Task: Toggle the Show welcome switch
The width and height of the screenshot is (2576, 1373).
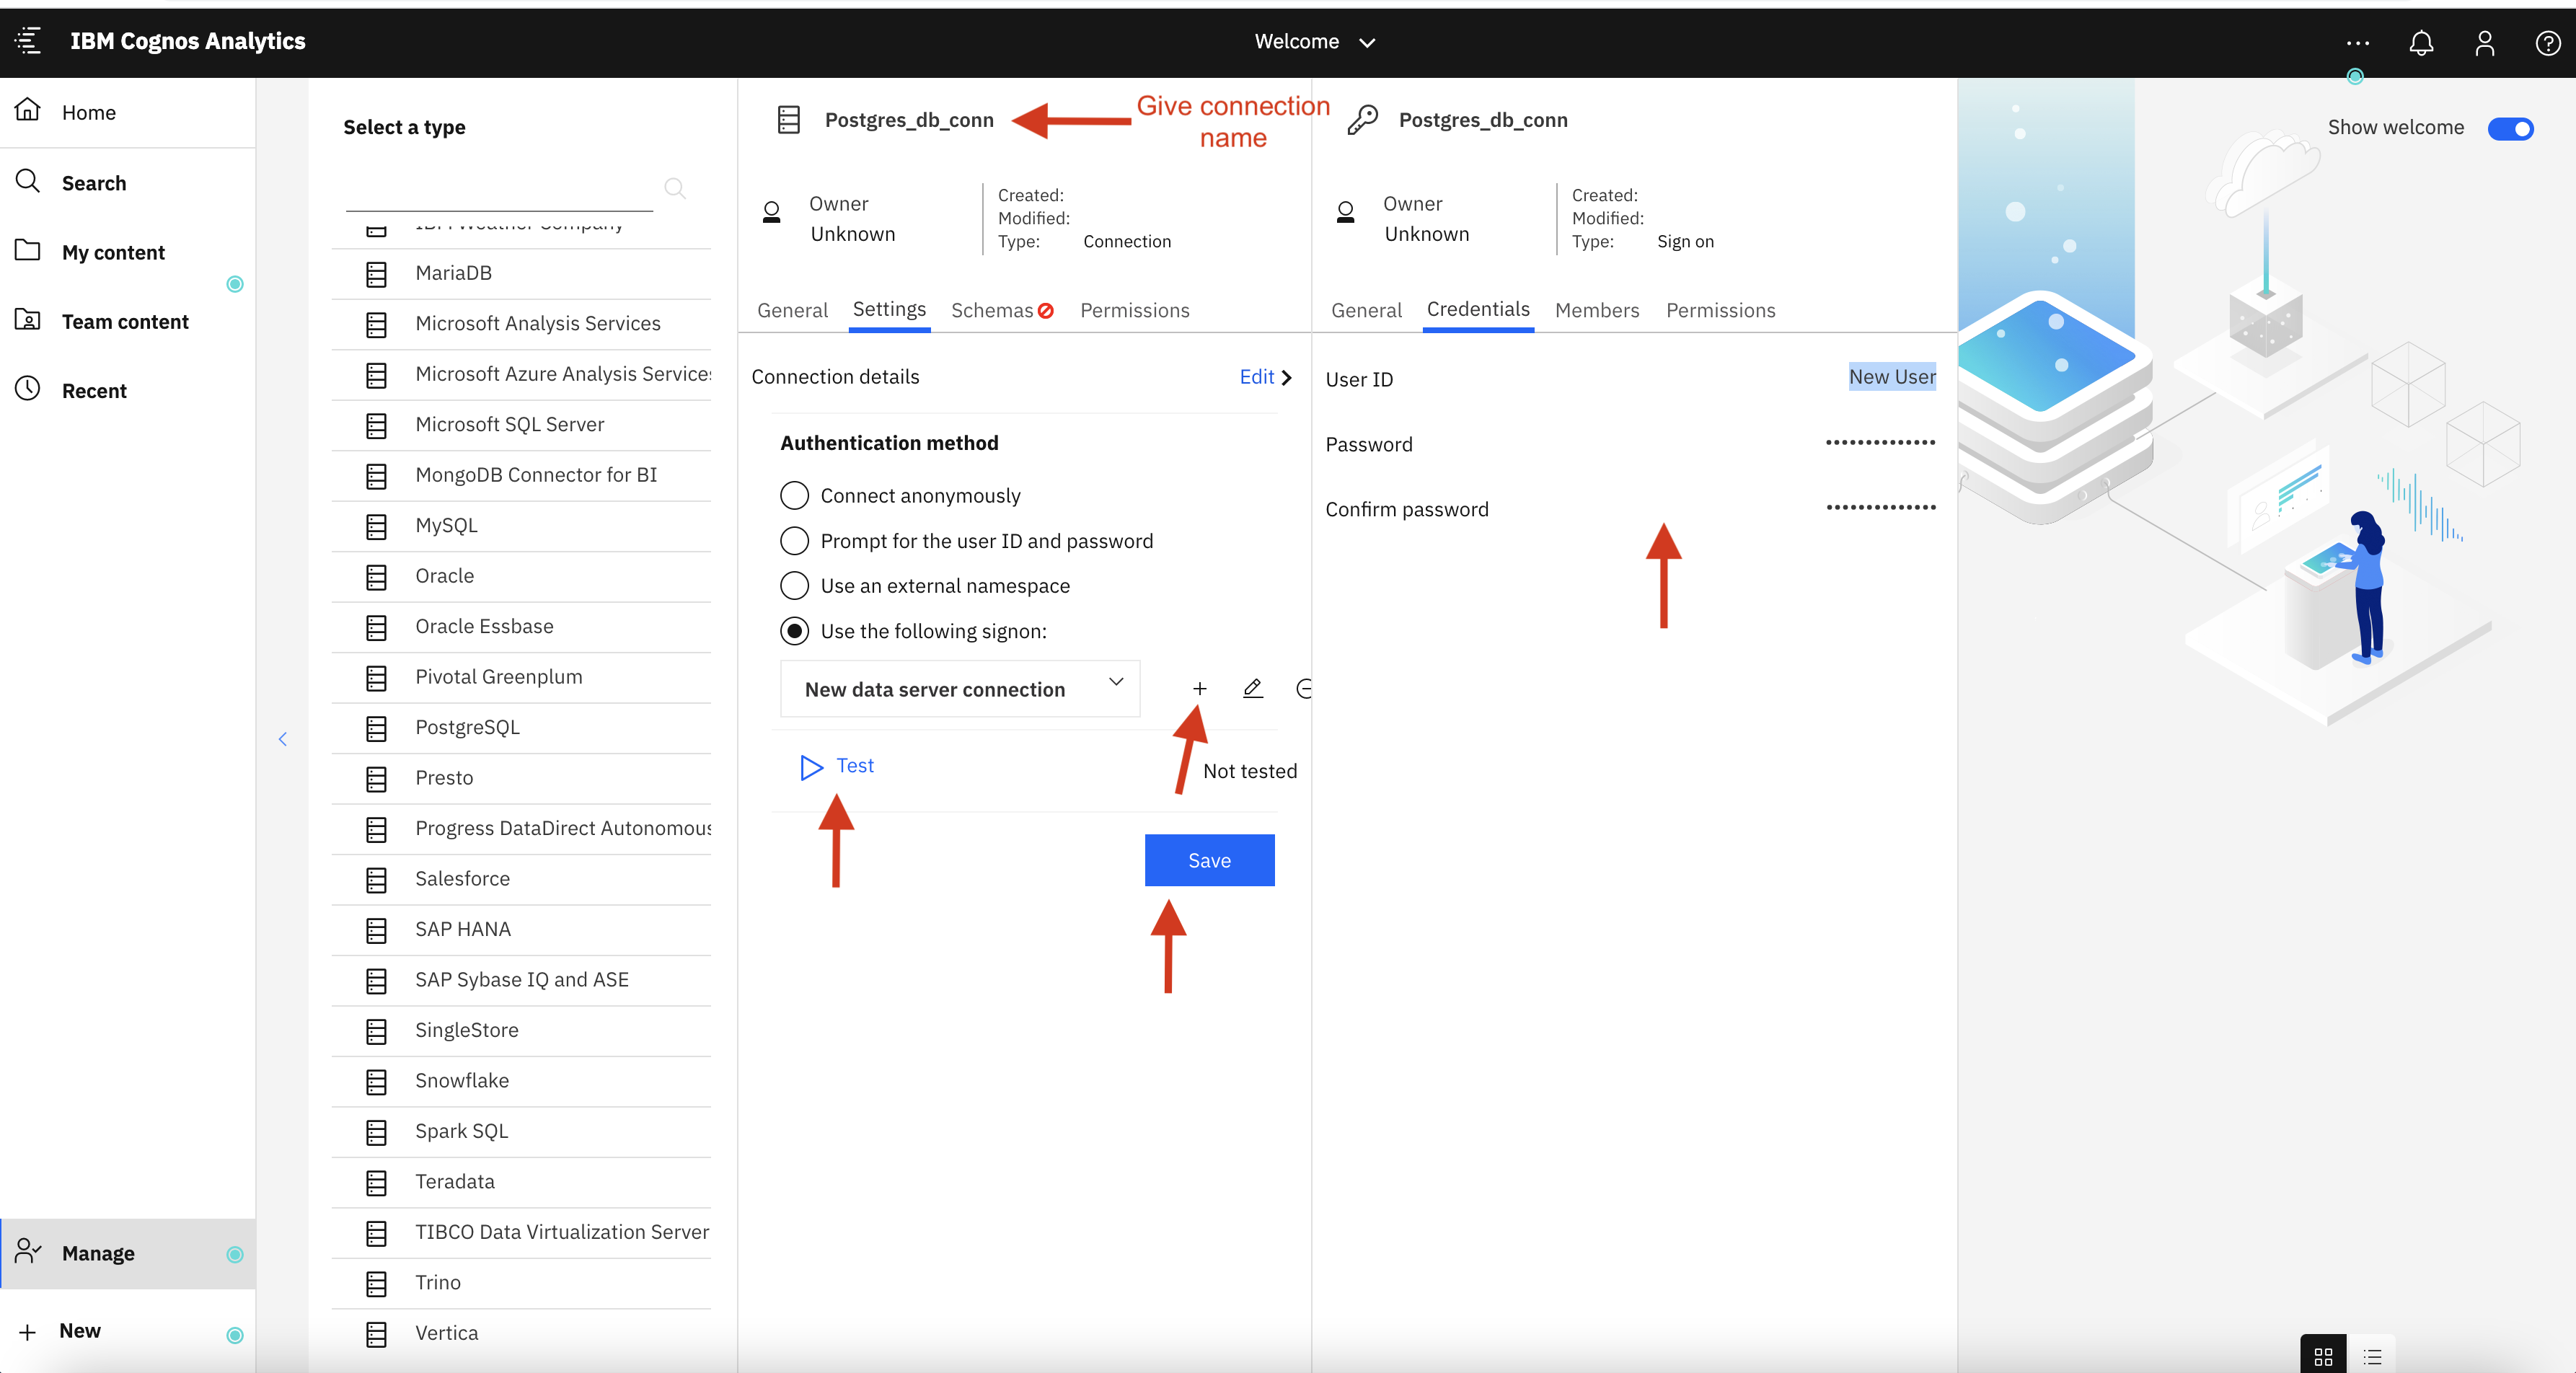Action: 2510,128
